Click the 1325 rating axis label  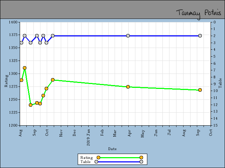click(13, 61)
